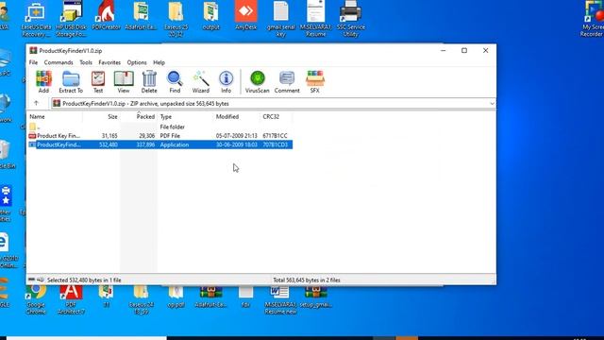Click the SFX toolbar icon
Screen dimensions: 604x340
tap(314, 82)
